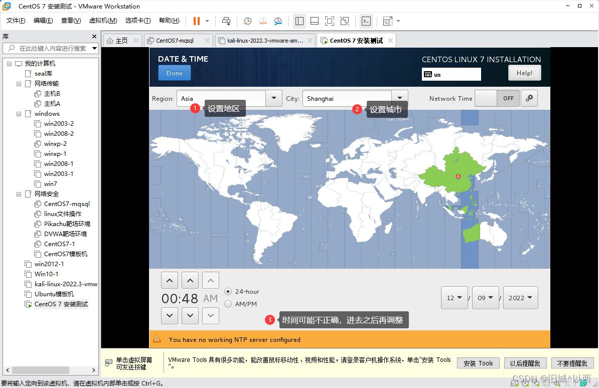Collapse the 我的计算机 tree node
The height and width of the screenshot is (388, 599).
click(x=9, y=64)
